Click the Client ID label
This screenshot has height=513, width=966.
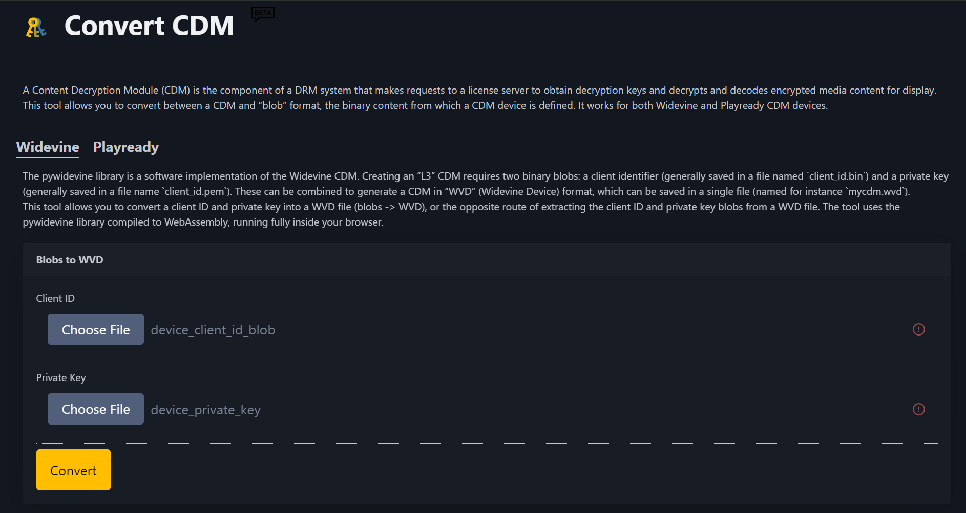pos(55,298)
